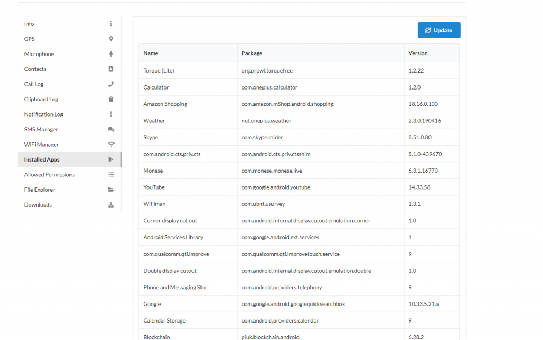Click the Microphone icon in sidebar
Image resolution: width=543 pixels, height=340 pixels.
[111, 54]
